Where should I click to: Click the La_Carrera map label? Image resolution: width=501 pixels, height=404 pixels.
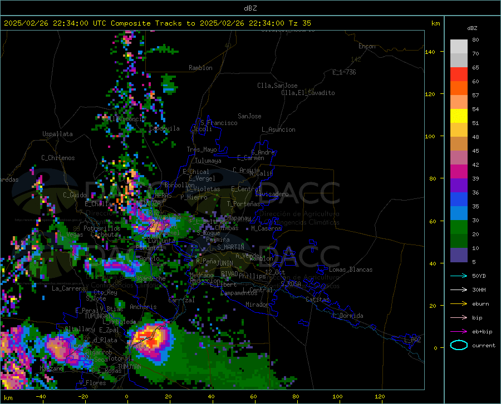pos(68,288)
